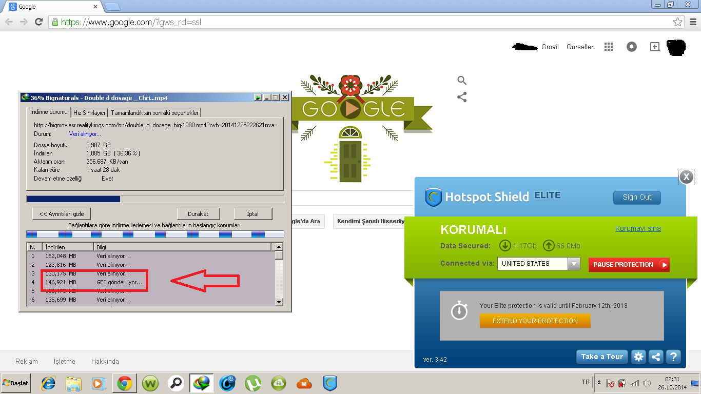Viewport: 701px width, 394px height.
Task: Open the green W app in taskbar
Action: tap(151, 383)
